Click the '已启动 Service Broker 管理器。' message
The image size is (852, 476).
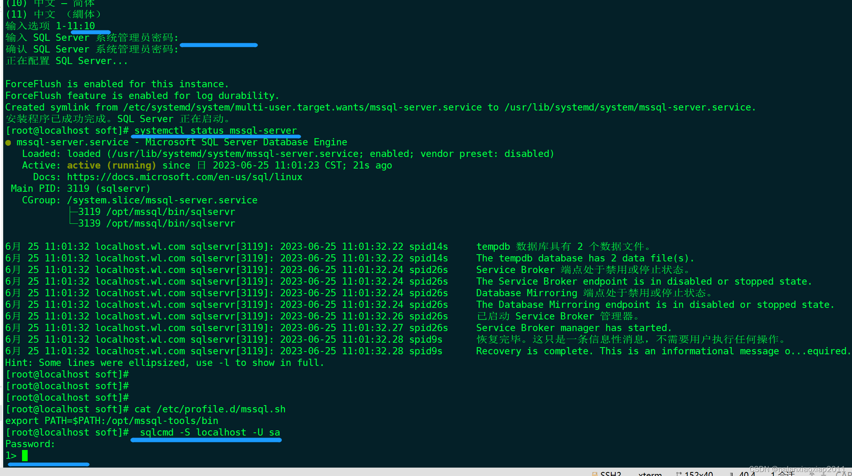(558, 316)
